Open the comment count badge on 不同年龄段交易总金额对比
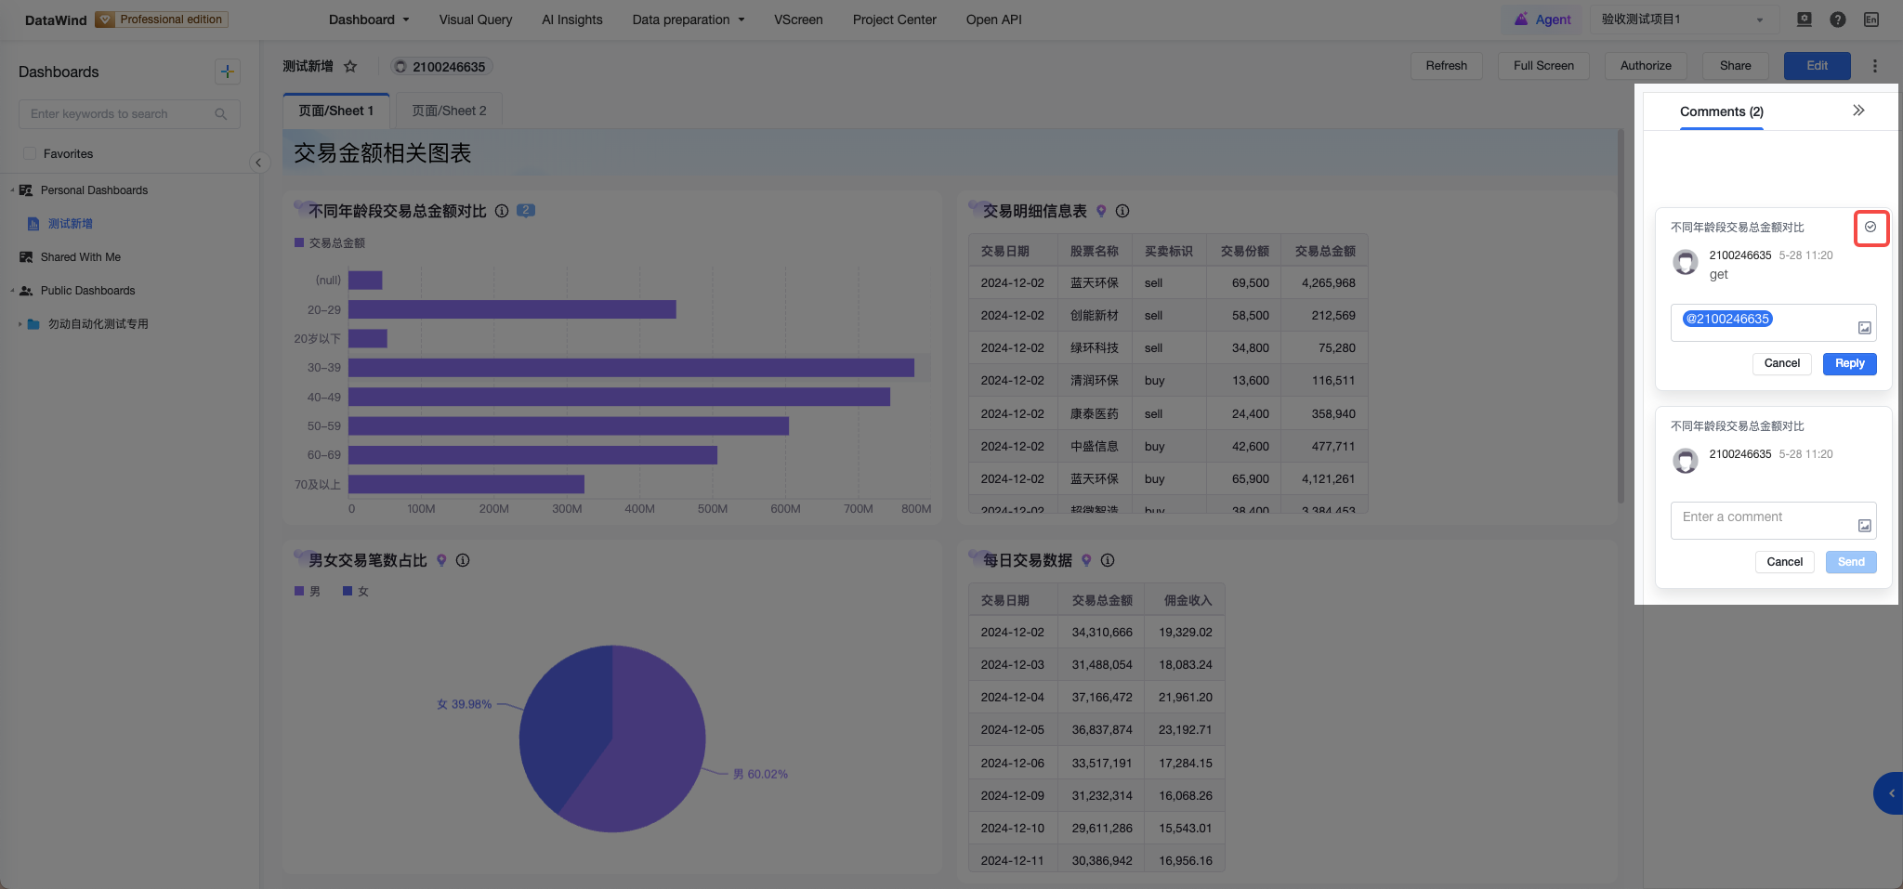 click(x=526, y=211)
